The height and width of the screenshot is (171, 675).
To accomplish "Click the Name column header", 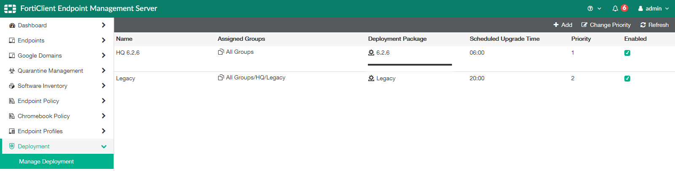I will coord(124,39).
